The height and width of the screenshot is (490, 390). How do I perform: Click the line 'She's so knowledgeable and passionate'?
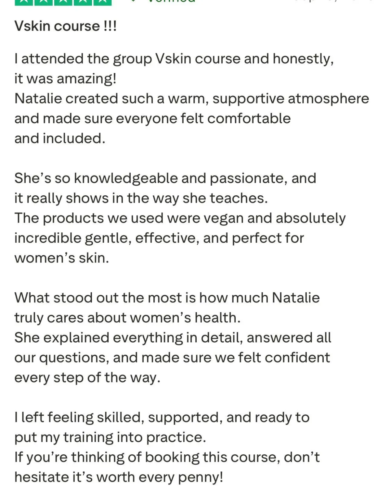tap(165, 178)
